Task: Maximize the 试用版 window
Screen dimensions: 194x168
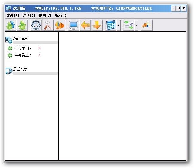Action: [x=178, y=8]
